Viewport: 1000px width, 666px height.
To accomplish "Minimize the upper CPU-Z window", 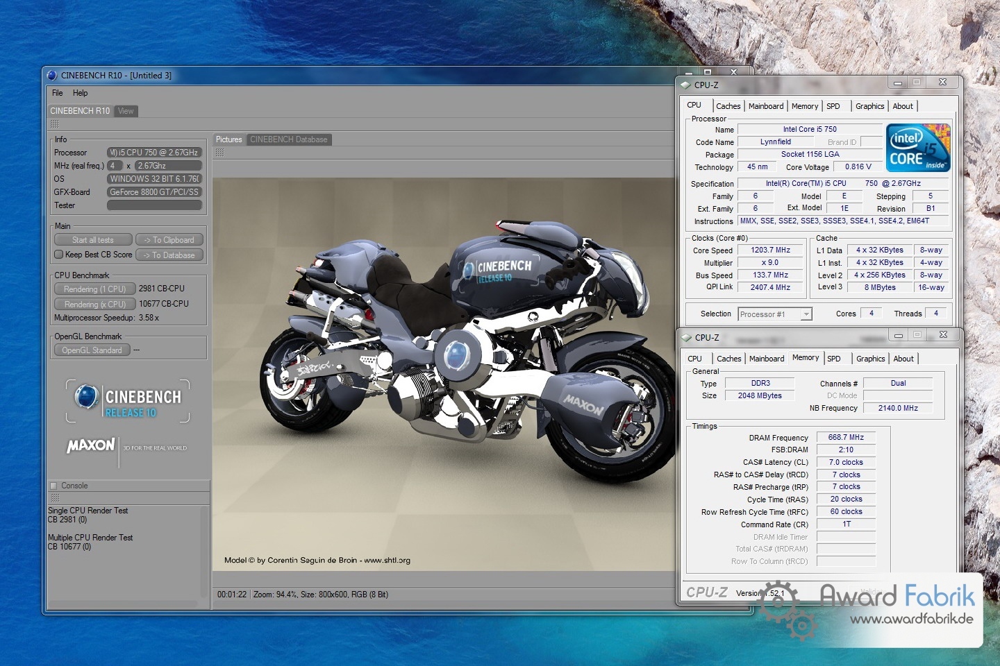I will tap(898, 83).
